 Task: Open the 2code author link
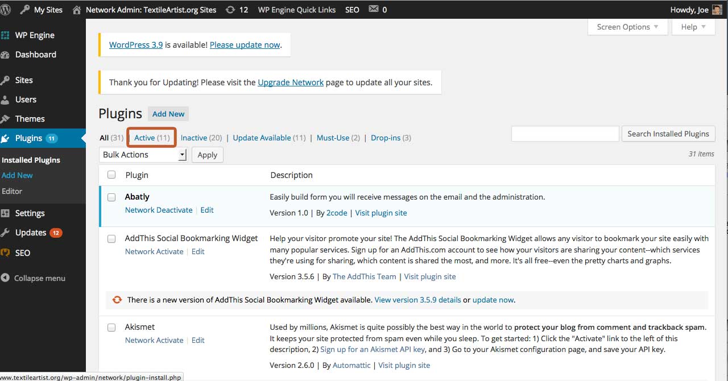coord(337,213)
